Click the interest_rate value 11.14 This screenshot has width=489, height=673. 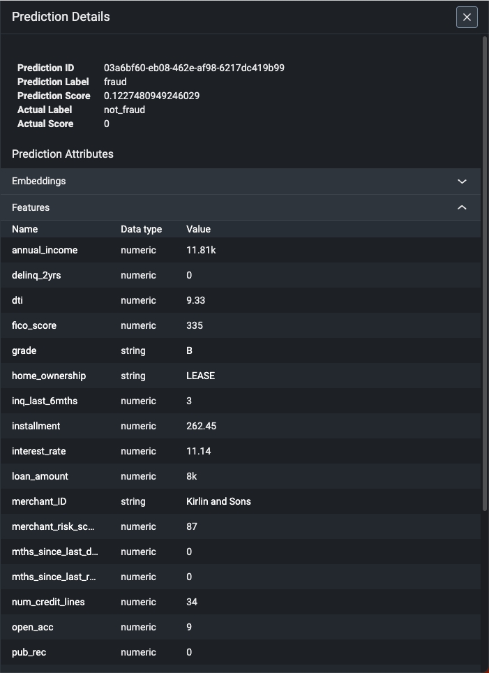click(x=199, y=451)
